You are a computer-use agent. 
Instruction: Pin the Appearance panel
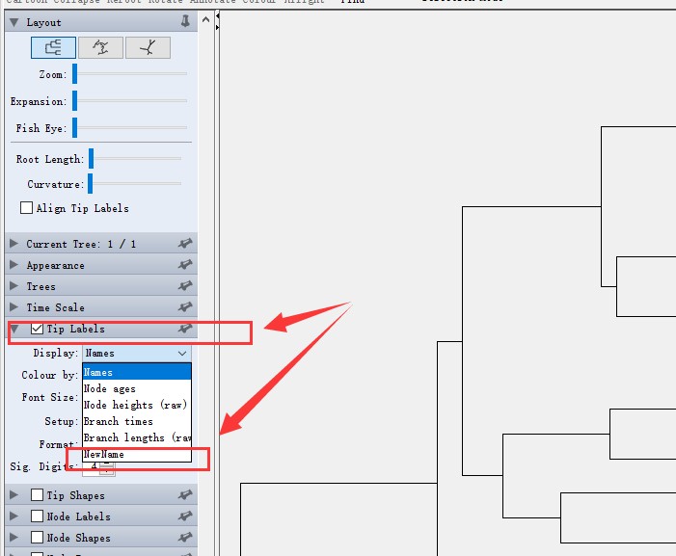pos(185,265)
